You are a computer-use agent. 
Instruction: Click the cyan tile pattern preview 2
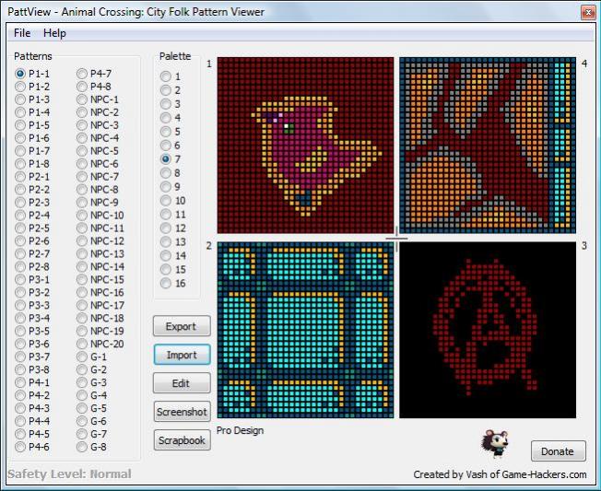pos(305,330)
